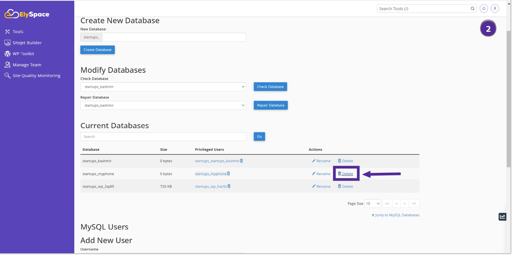The height and width of the screenshot is (262, 512).
Task: Open Sitejet Builder from sidebar
Action: [27, 43]
